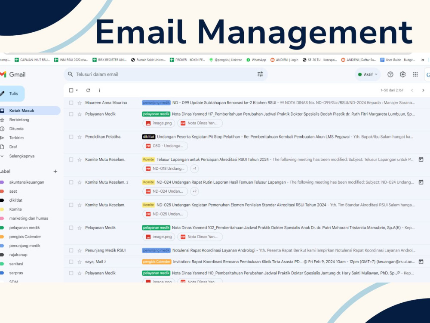Open the RISK REGISTER UNI bookmark
The height and width of the screenshot is (323, 430).
click(109, 60)
